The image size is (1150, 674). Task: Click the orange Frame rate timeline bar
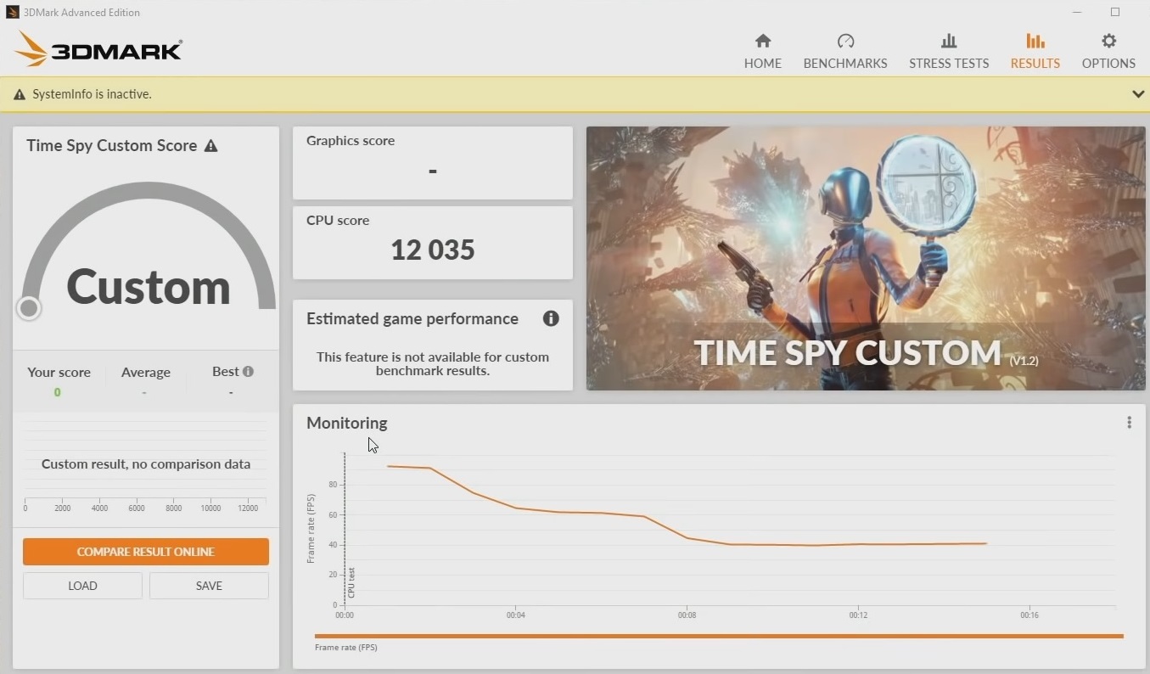[719, 636]
